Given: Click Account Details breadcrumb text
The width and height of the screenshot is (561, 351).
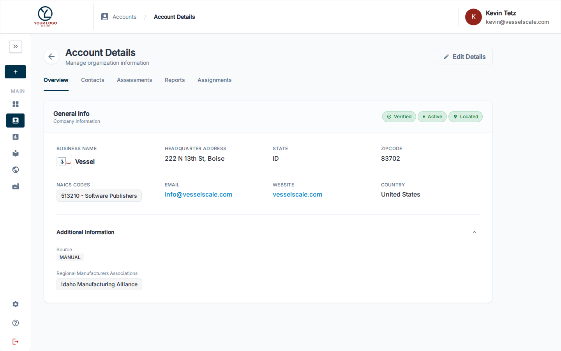Looking at the screenshot, I should tap(174, 17).
